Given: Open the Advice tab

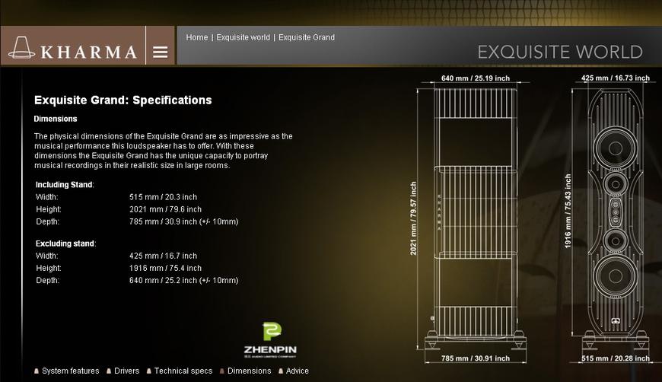Looking at the screenshot, I should coord(294,371).
